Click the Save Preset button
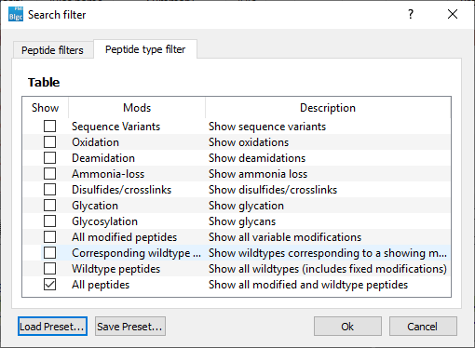Viewport: 475px width, 348px height. [x=130, y=327]
